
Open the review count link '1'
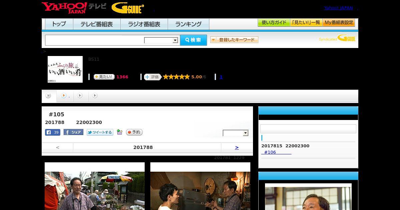tap(221, 77)
